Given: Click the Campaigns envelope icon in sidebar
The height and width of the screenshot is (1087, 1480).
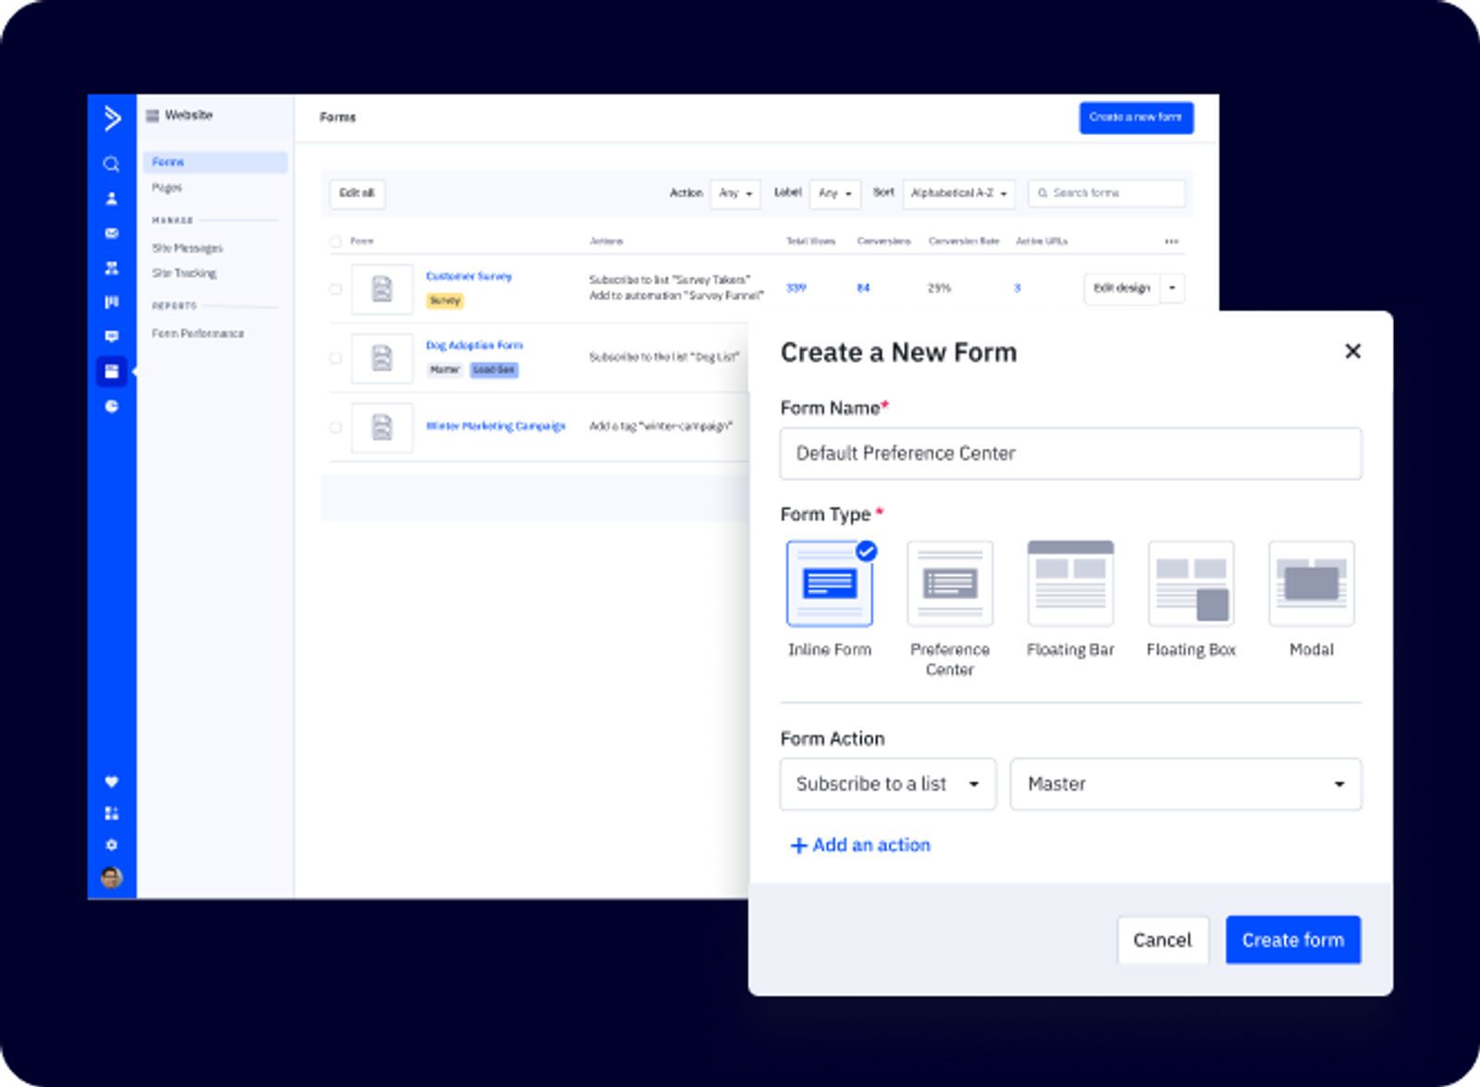Looking at the screenshot, I should pyautogui.click(x=112, y=233).
